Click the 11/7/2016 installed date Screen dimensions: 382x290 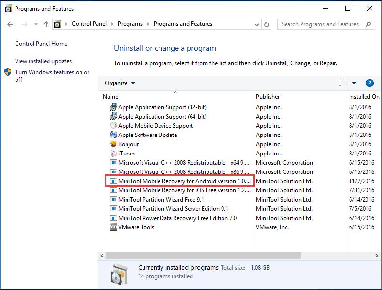click(x=362, y=181)
